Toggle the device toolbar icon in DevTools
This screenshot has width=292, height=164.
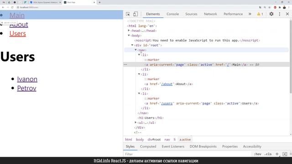pyautogui.click(x=136, y=14)
